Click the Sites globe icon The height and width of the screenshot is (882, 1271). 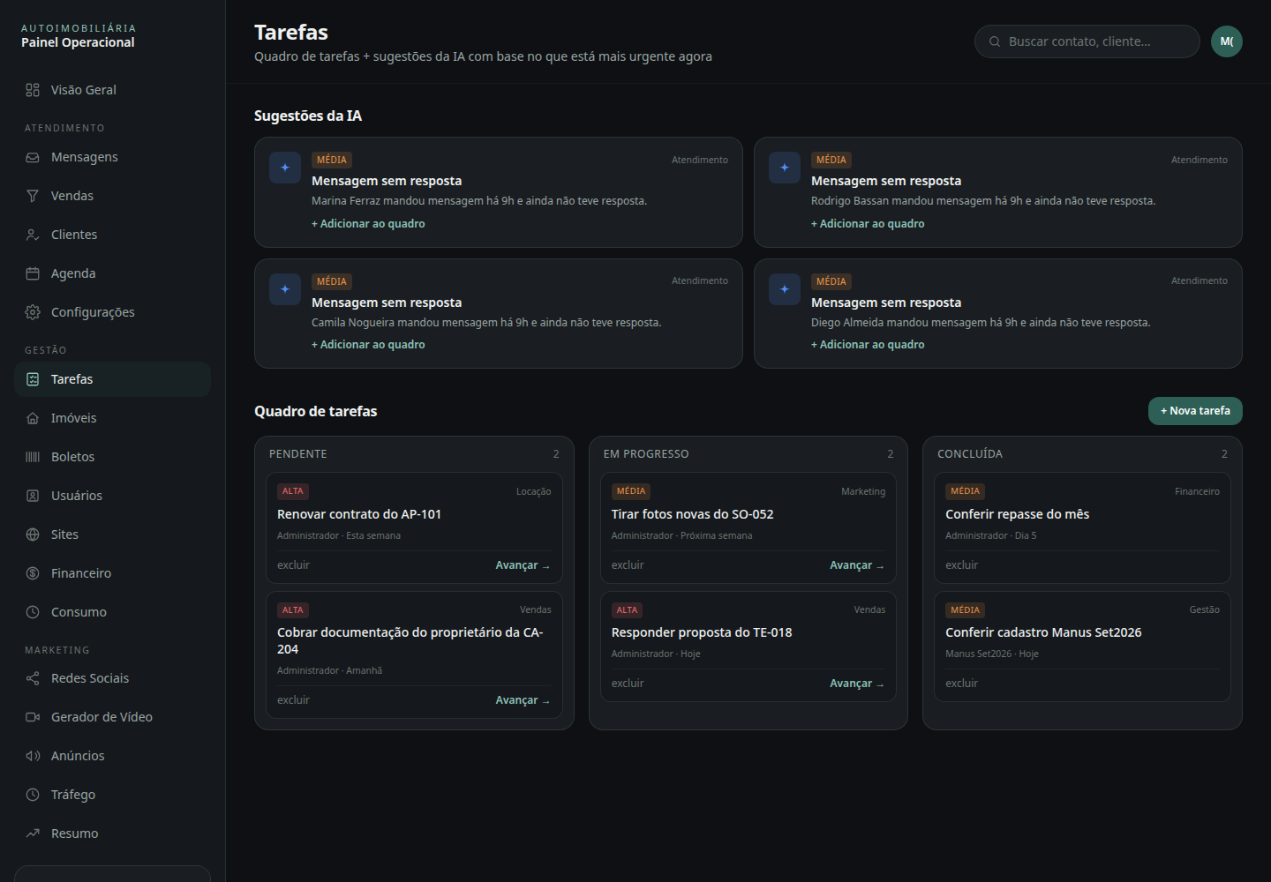pos(33,534)
